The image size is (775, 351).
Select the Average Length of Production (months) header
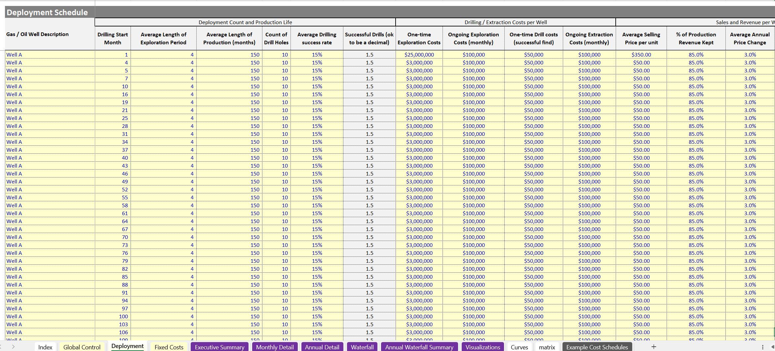click(x=229, y=38)
